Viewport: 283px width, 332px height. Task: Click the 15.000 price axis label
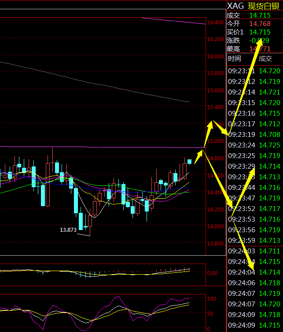pos(215,141)
